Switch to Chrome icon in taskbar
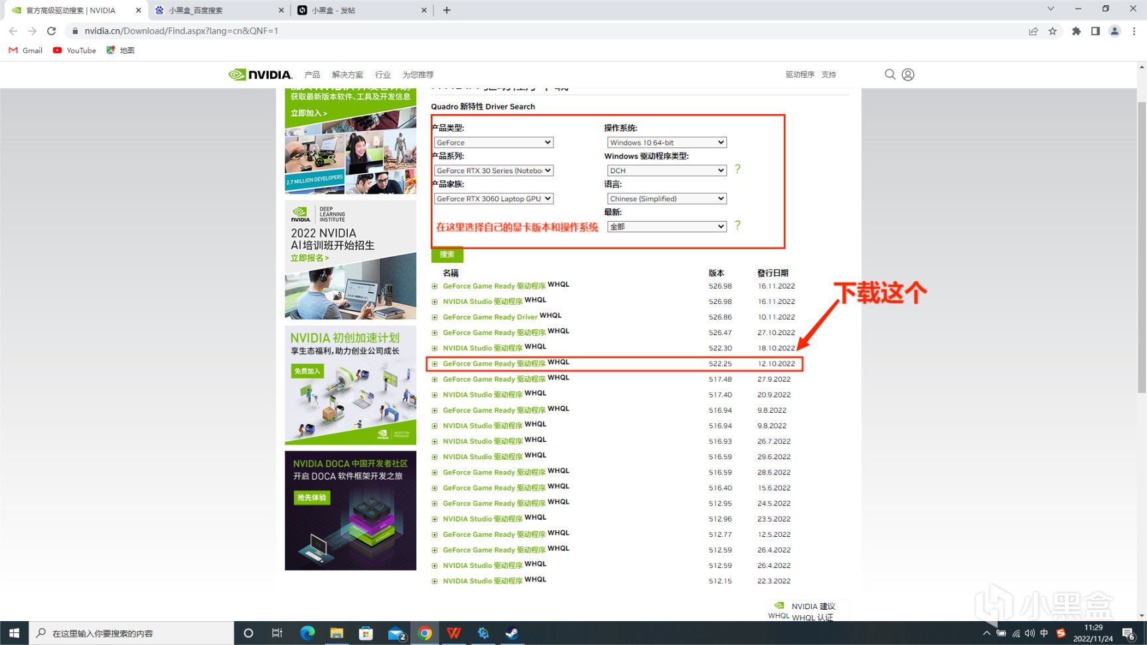The image size is (1147, 645). tap(425, 633)
